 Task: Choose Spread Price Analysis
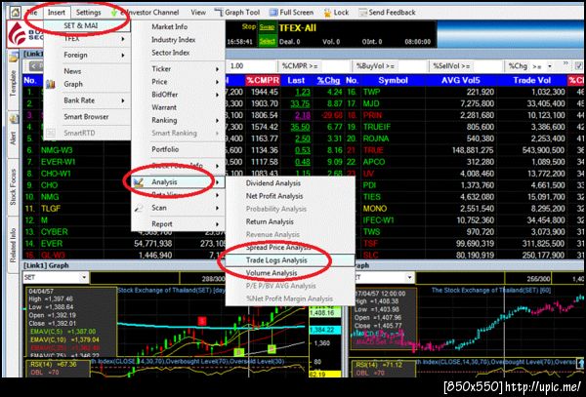point(278,247)
